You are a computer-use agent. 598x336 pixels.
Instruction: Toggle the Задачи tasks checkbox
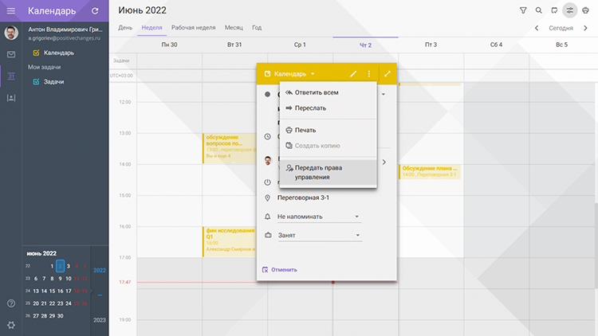tap(37, 82)
